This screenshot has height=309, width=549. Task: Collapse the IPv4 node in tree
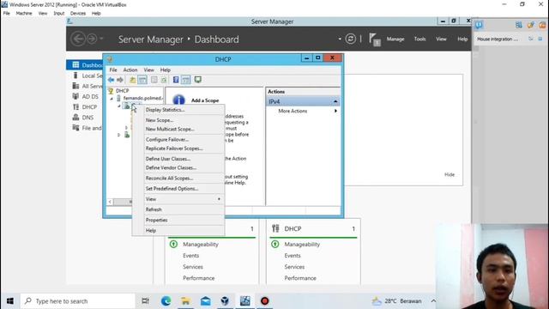coord(119,106)
